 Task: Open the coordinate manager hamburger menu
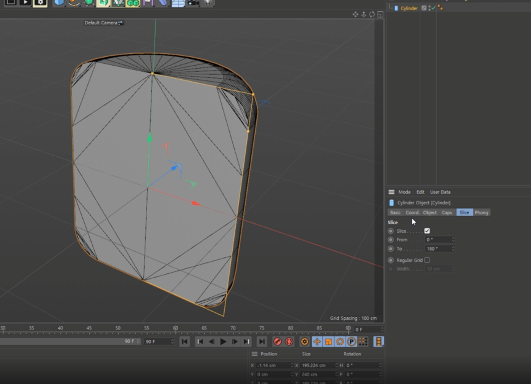254,354
